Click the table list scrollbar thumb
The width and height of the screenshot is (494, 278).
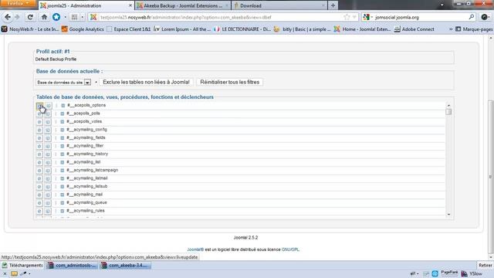coord(448,111)
